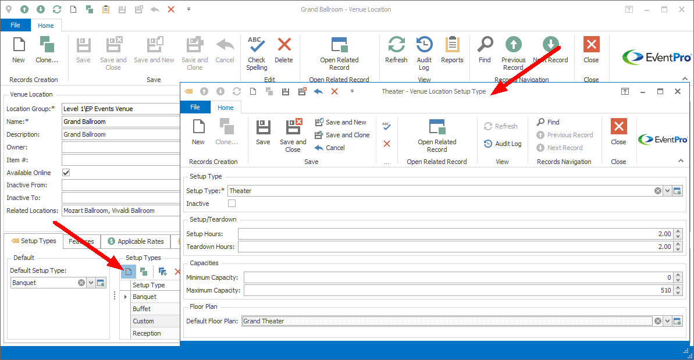Select Home tab in Theater window
Screen dimensions: 694x360
point(225,108)
